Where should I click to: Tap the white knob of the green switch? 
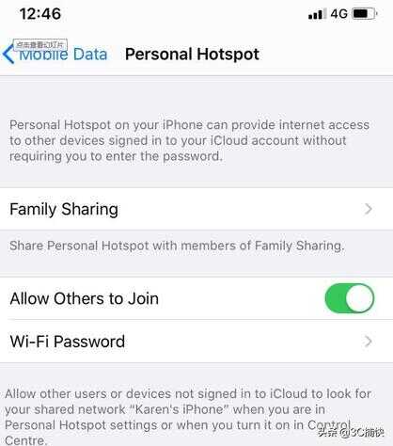pos(359,298)
